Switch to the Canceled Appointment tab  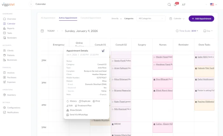pos(91,18)
